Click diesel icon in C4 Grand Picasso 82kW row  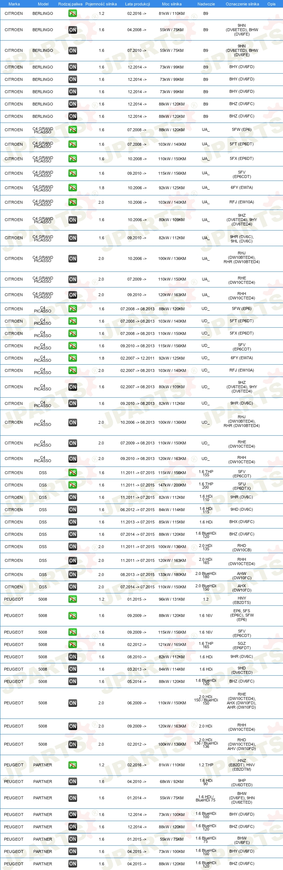click(x=73, y=238)
